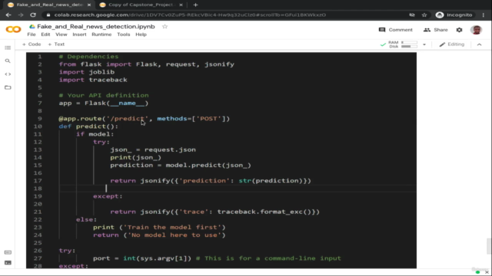Open the Colab logo home link
The image size is (492, 276).
13,29
